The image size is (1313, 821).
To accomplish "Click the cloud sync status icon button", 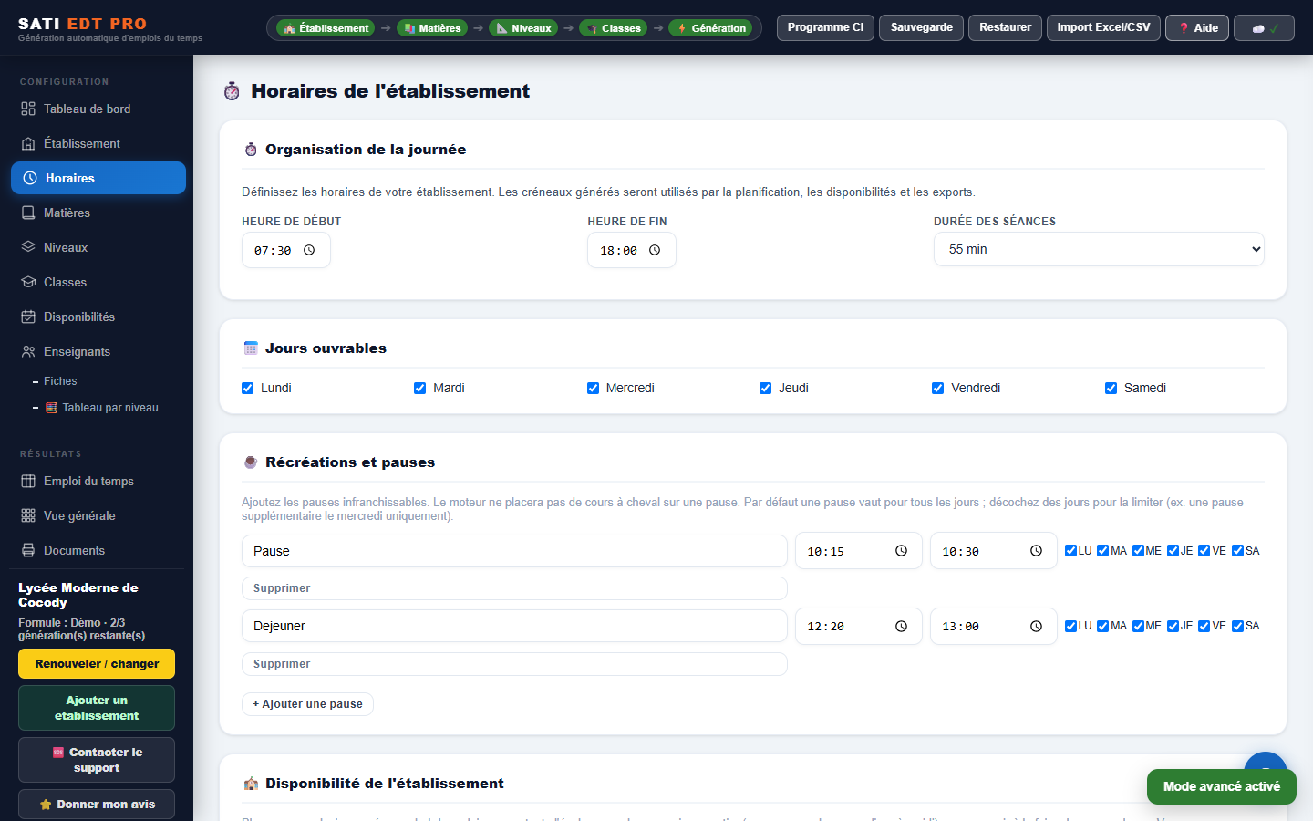I will click(x=1264, y=28).
